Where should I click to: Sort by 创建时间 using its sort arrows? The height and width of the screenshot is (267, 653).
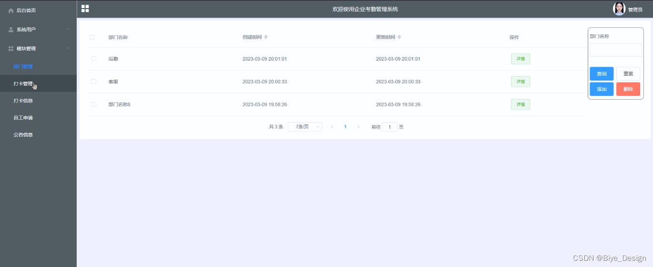(266, 37)
